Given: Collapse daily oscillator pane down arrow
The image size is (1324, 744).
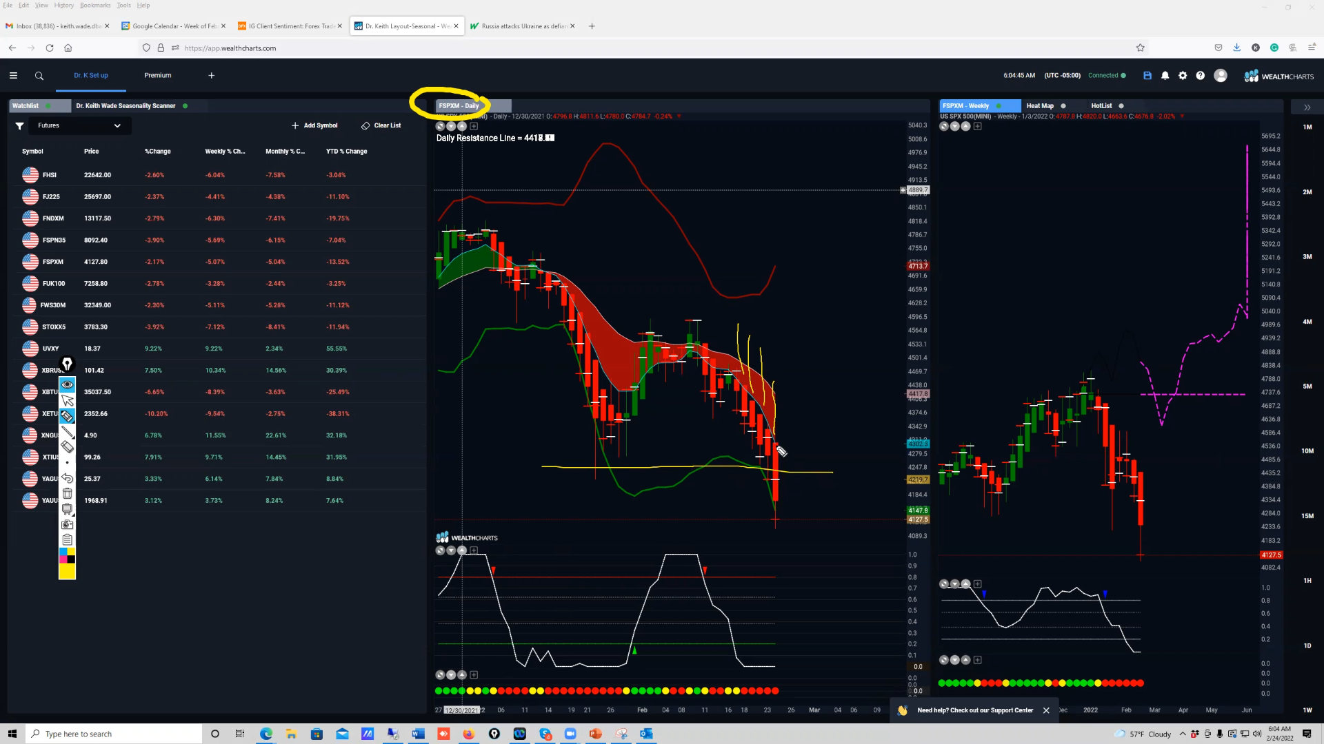Looking at the screenshot, I should (x=451, y=550).
